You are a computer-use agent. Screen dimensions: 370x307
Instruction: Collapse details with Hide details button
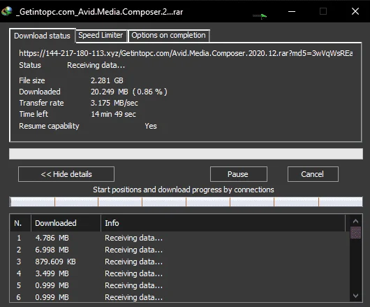(x=66, y=174)
